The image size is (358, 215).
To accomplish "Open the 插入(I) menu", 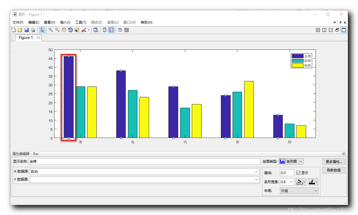I will (65, 22).
